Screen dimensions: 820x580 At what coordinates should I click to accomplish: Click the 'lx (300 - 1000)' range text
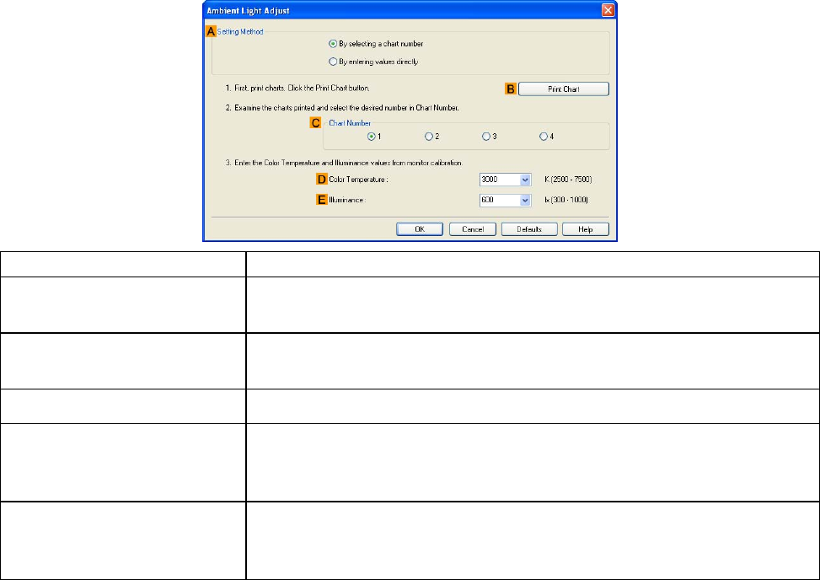click(x=566, y=200)
